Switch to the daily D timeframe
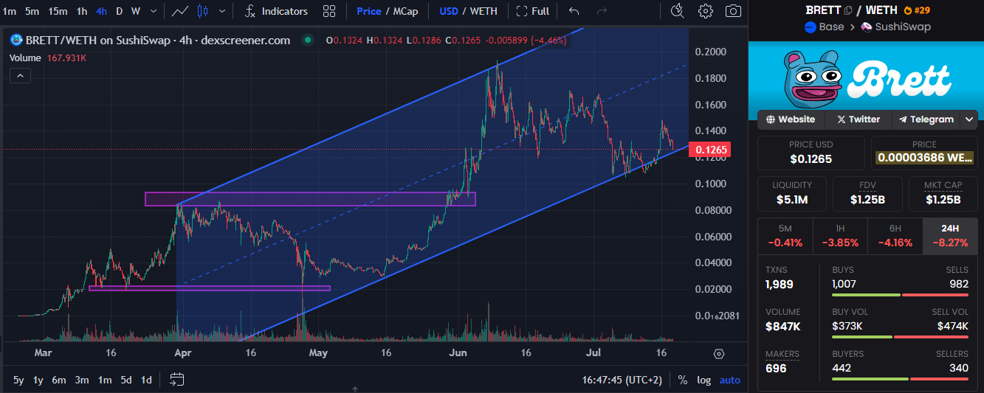 (x=120, y=11)
